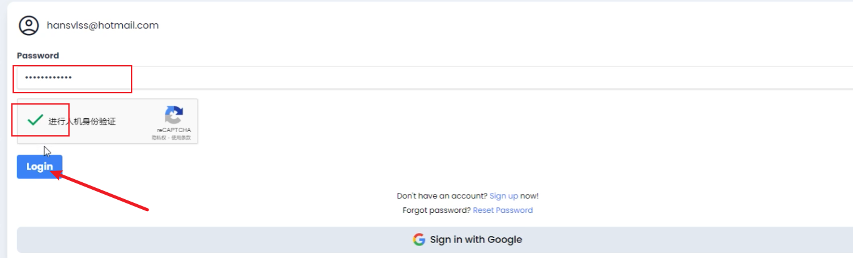Screen dimensions: 853x258
Task: Click the "Don't have an account?" text
Action: (442, 196)
